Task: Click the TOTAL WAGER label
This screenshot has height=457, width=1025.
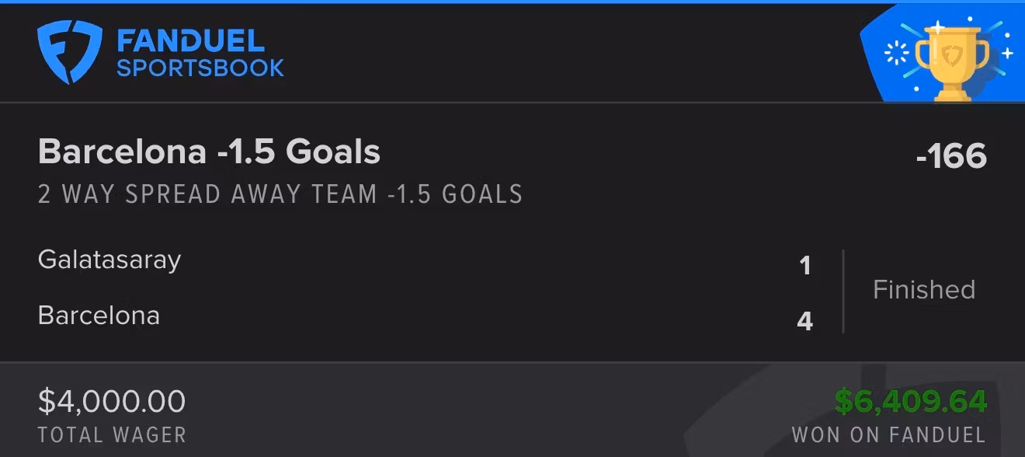Action: coord(112,435)
